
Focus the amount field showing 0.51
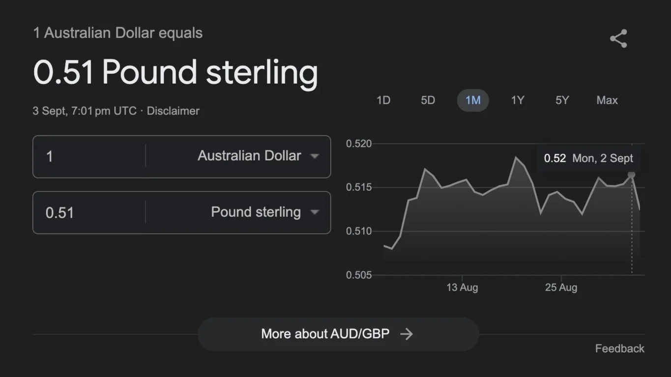89,212
